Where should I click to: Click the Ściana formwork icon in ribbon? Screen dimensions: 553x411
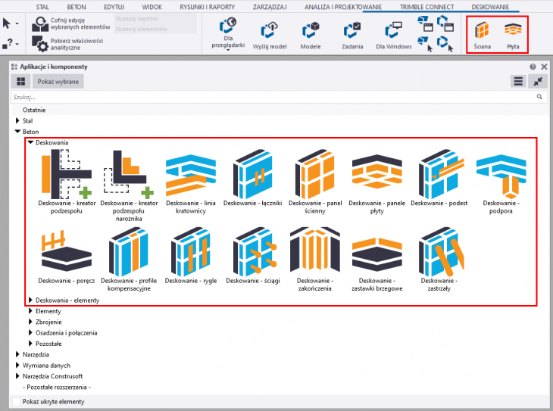[x=482, y=30]
